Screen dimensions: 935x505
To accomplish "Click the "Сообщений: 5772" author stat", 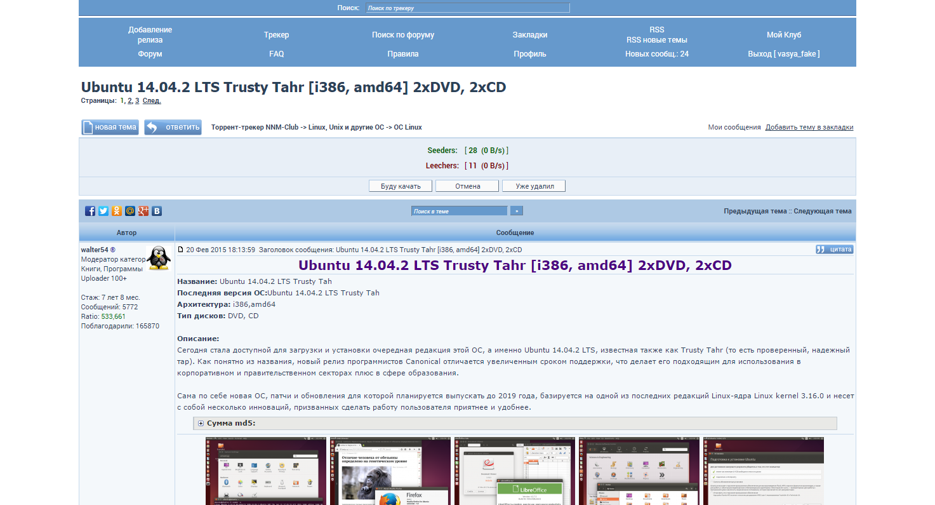I will point(110,307).
